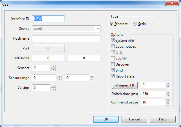Decrease the Version value with down arrow
The image size is (181, 127).
point(53,89)
